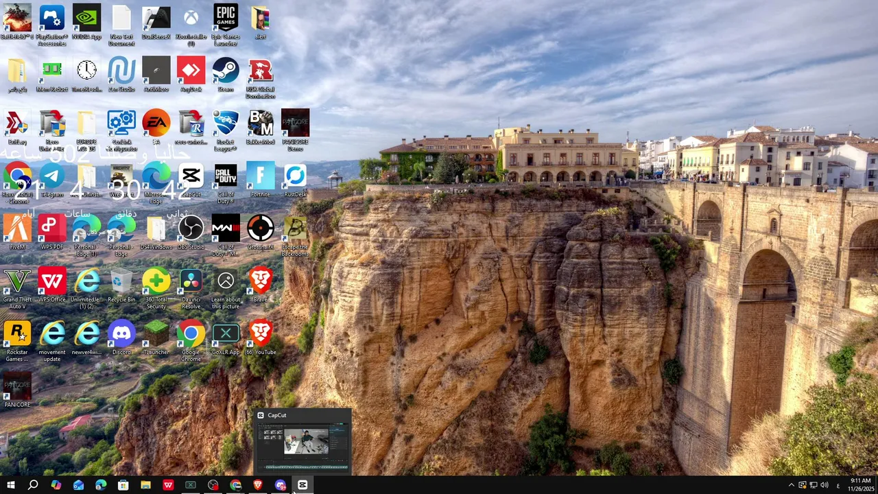Select the EA app desktop icon

(x=156, y=128)
